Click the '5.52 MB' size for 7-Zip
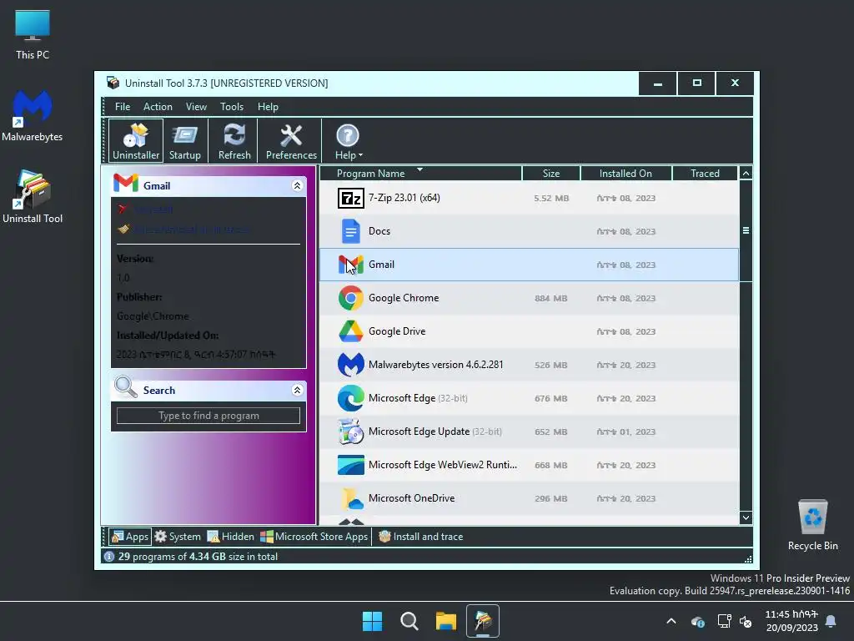The height and width of the screenshot is (641, 854). [x=551, y=199]
